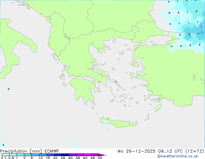Screen dimensions: 205x159
Task: Select the legend swatch between 5 and 10
Action: pyautogui.click(x=35, y=155)
